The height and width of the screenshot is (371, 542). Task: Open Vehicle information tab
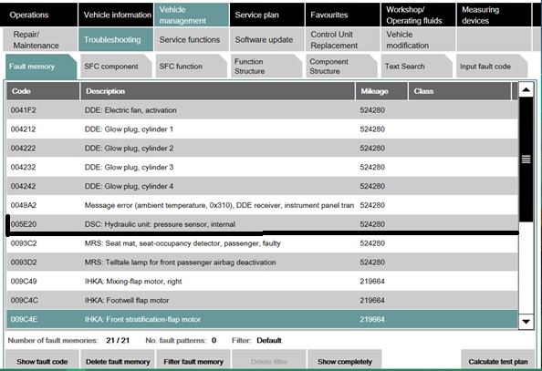click(116, 15)
